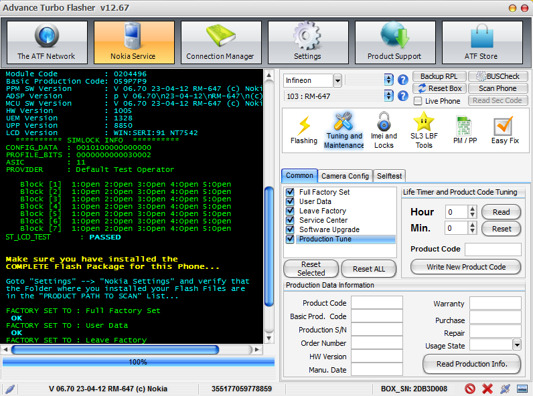
Task: Click the log horizontal scrollbar thumb
Action: click(x=115, y=349)
